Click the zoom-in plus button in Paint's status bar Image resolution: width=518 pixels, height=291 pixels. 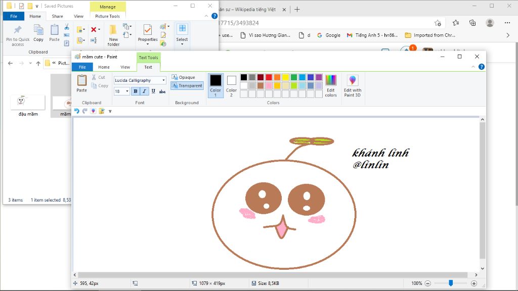point(474,283)
